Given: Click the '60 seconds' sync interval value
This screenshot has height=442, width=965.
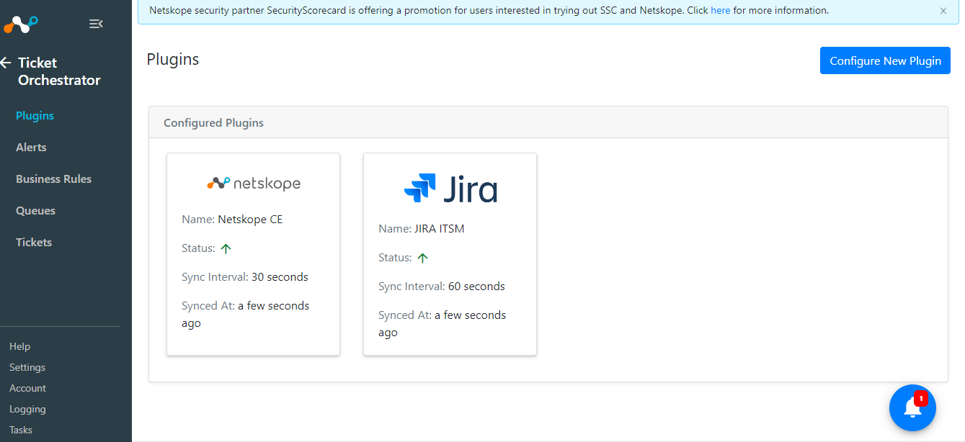Looking at the screenshot, I should pos(476,287).
